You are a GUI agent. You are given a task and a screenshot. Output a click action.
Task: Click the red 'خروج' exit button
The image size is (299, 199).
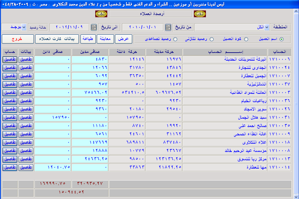(x=18, y=39)
